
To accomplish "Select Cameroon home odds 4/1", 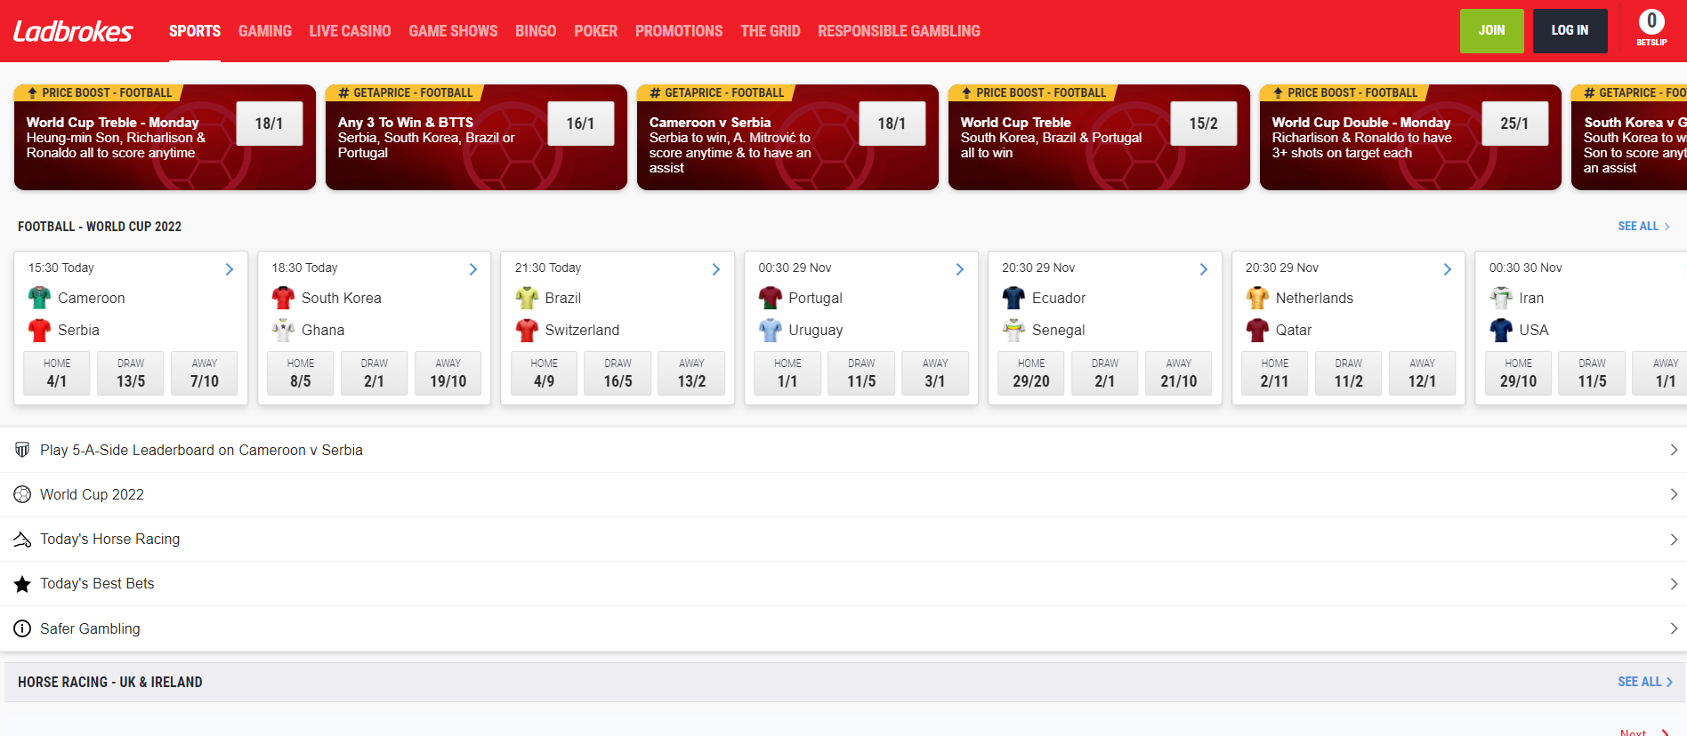I will 57,373.
